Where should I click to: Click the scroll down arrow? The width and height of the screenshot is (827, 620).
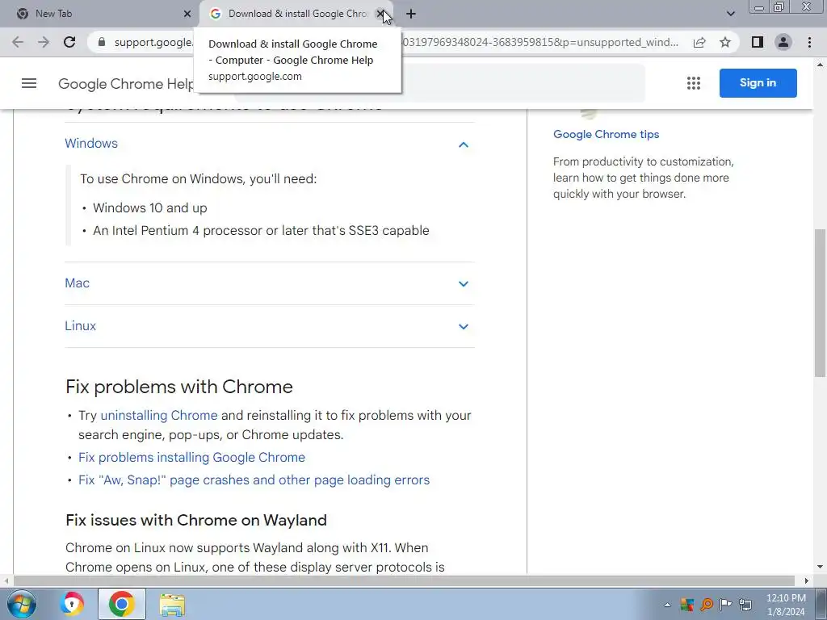coord(820,568)
